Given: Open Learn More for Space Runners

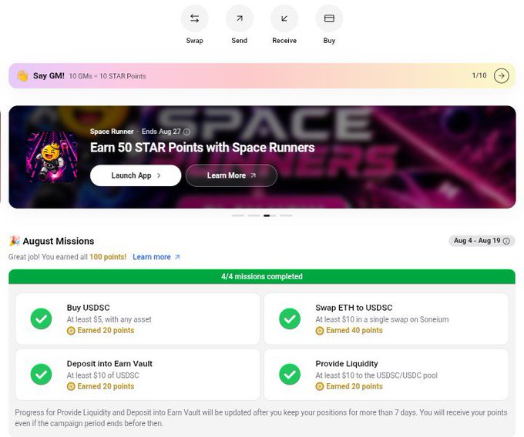Looking at the screenshot, I should click(231, 175).
